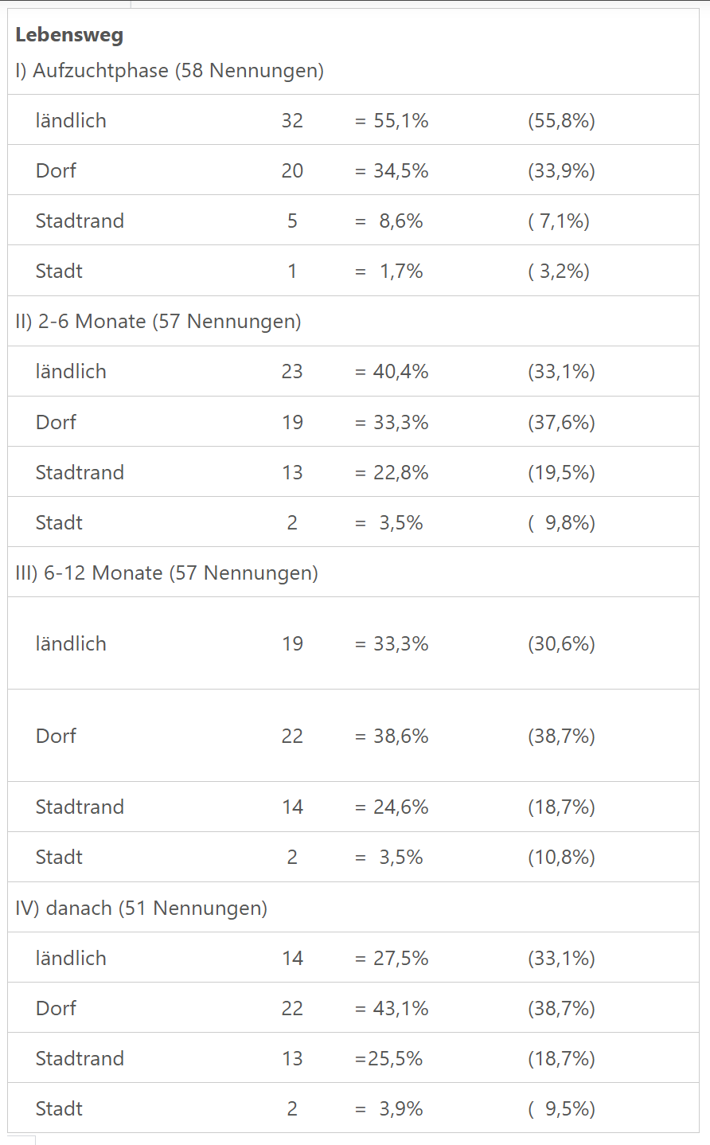This screenshot has width=710, height=1145.
Task: Select the "I) Aufzuchtphase (58 Nennungen)" section header
Action: point(170,71)
